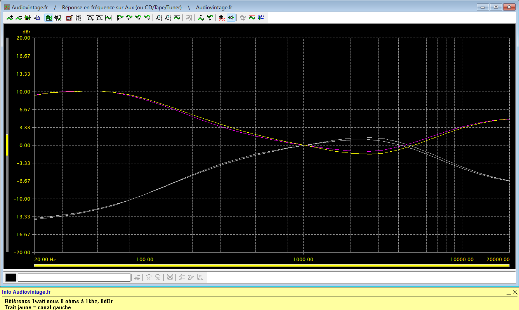The image size is (519, 310).
Task: Toggle the highlighted crosshair cursor button
Action: tap(231, 17)
